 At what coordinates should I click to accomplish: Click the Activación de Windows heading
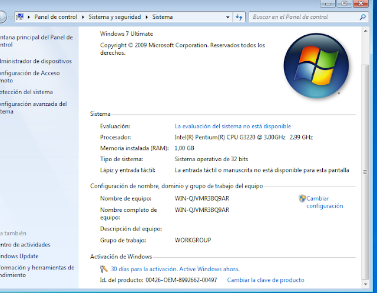121,257
